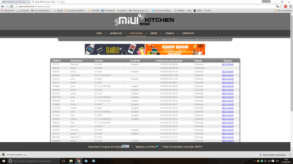Viewport: 293px width, 164px height.
Task: Open the Windows Start menu
Action: pyautogui.click(x=4, y=161)
